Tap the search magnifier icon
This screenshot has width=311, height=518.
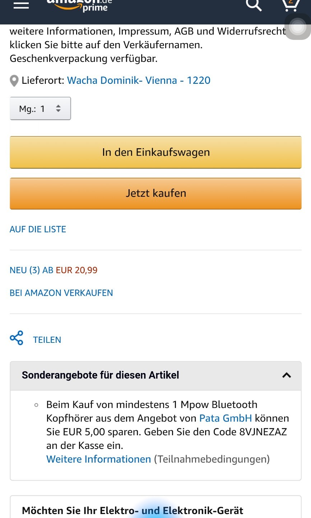pyautogui.click(x=254, y=5)
